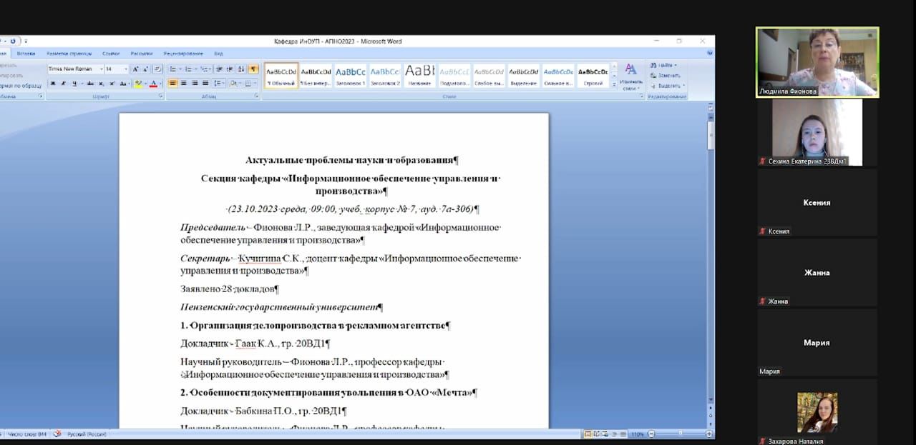Click the grow font size icon

(135, 69)
